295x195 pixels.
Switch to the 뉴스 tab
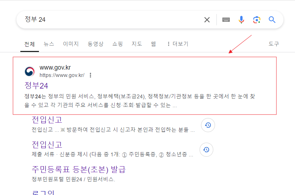click(x=49, y=44)
